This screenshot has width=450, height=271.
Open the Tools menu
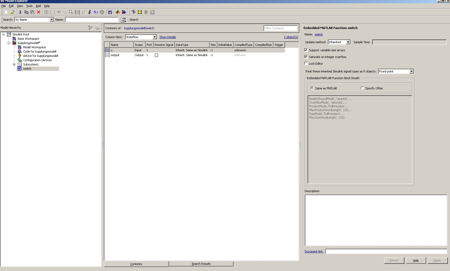click(x=29, y=6)
